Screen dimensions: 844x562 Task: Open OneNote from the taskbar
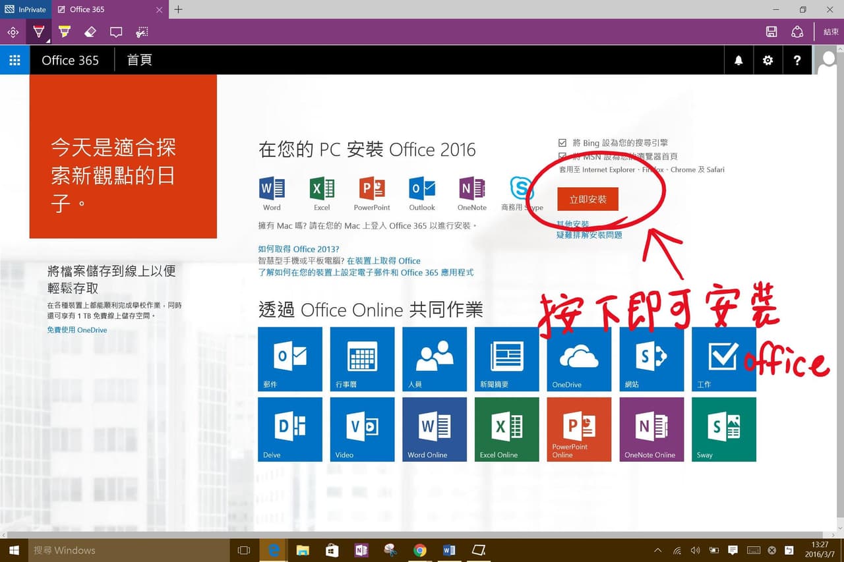tap(361, 550)
